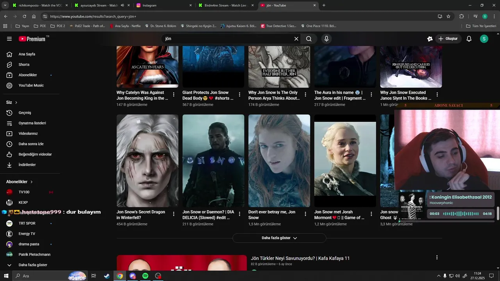This screenshot has height=281, width=500.
Task: Open a new browser tab
Action: point(324,5)
